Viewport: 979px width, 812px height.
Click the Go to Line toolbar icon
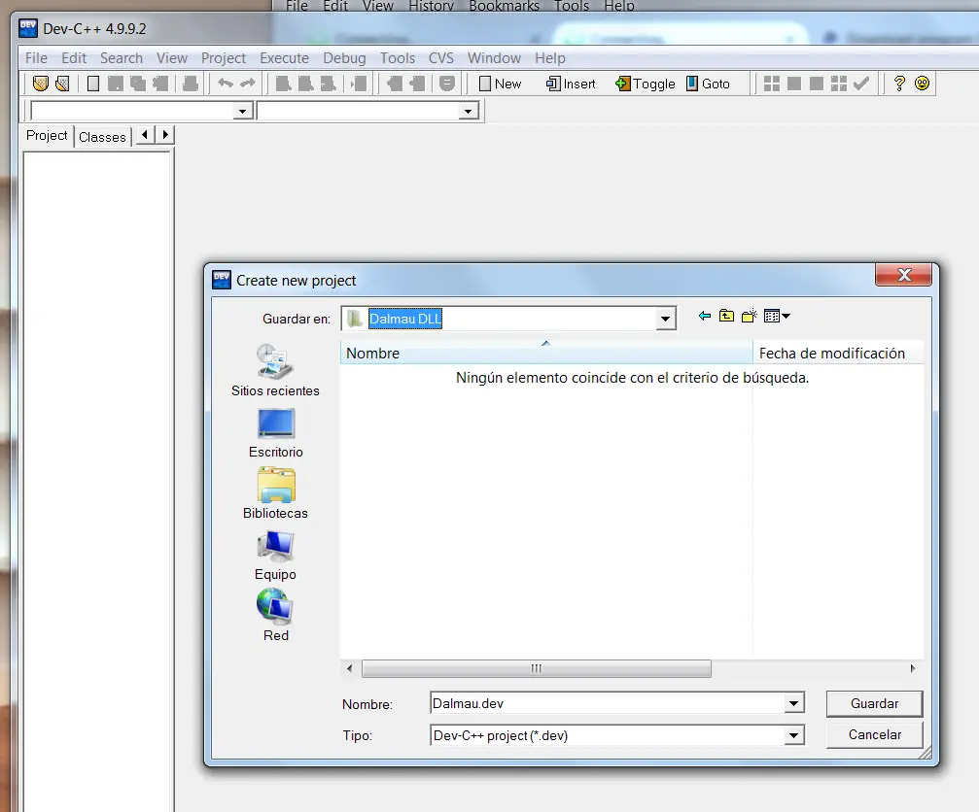pyautogui.click(x=359, y=84)
